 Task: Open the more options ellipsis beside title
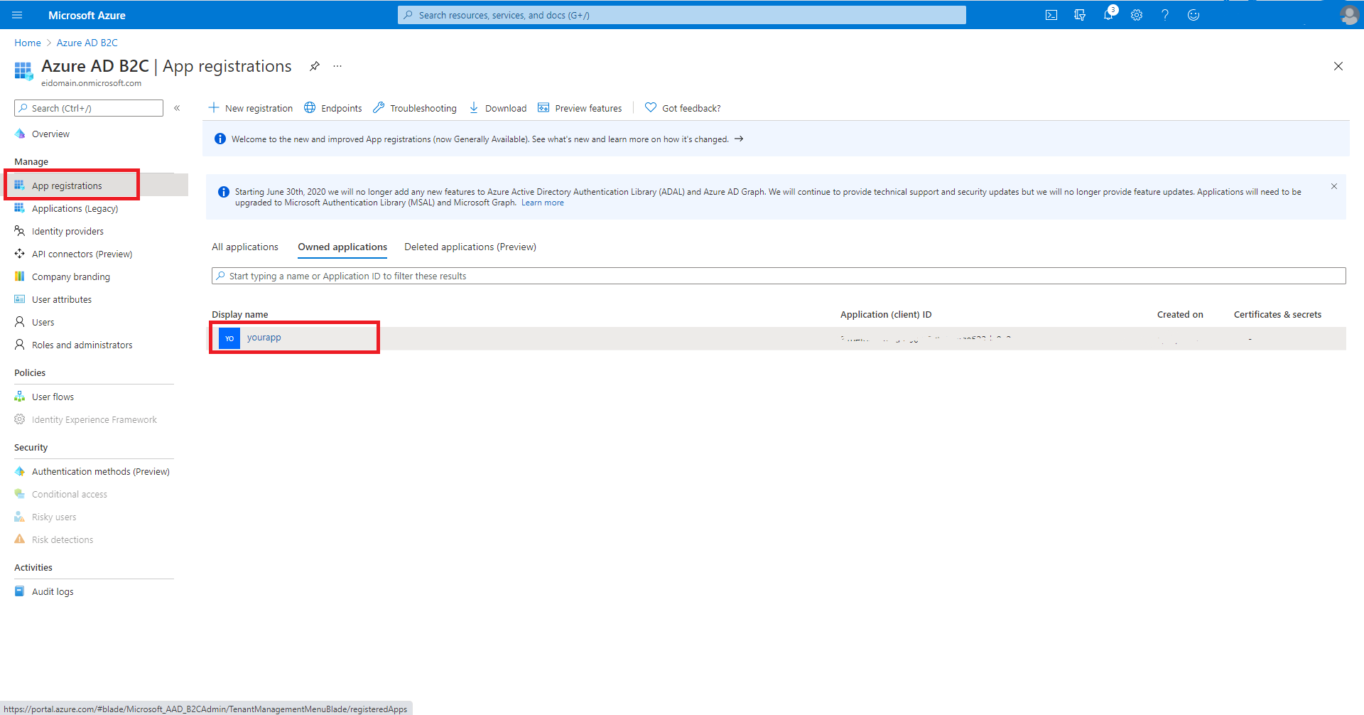(x=337, y=66)
